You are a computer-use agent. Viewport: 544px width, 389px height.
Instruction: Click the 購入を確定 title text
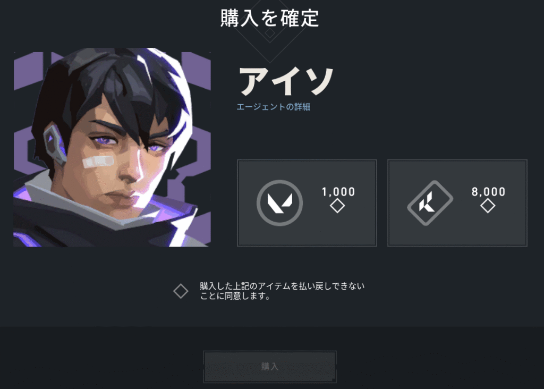point(269,18)
